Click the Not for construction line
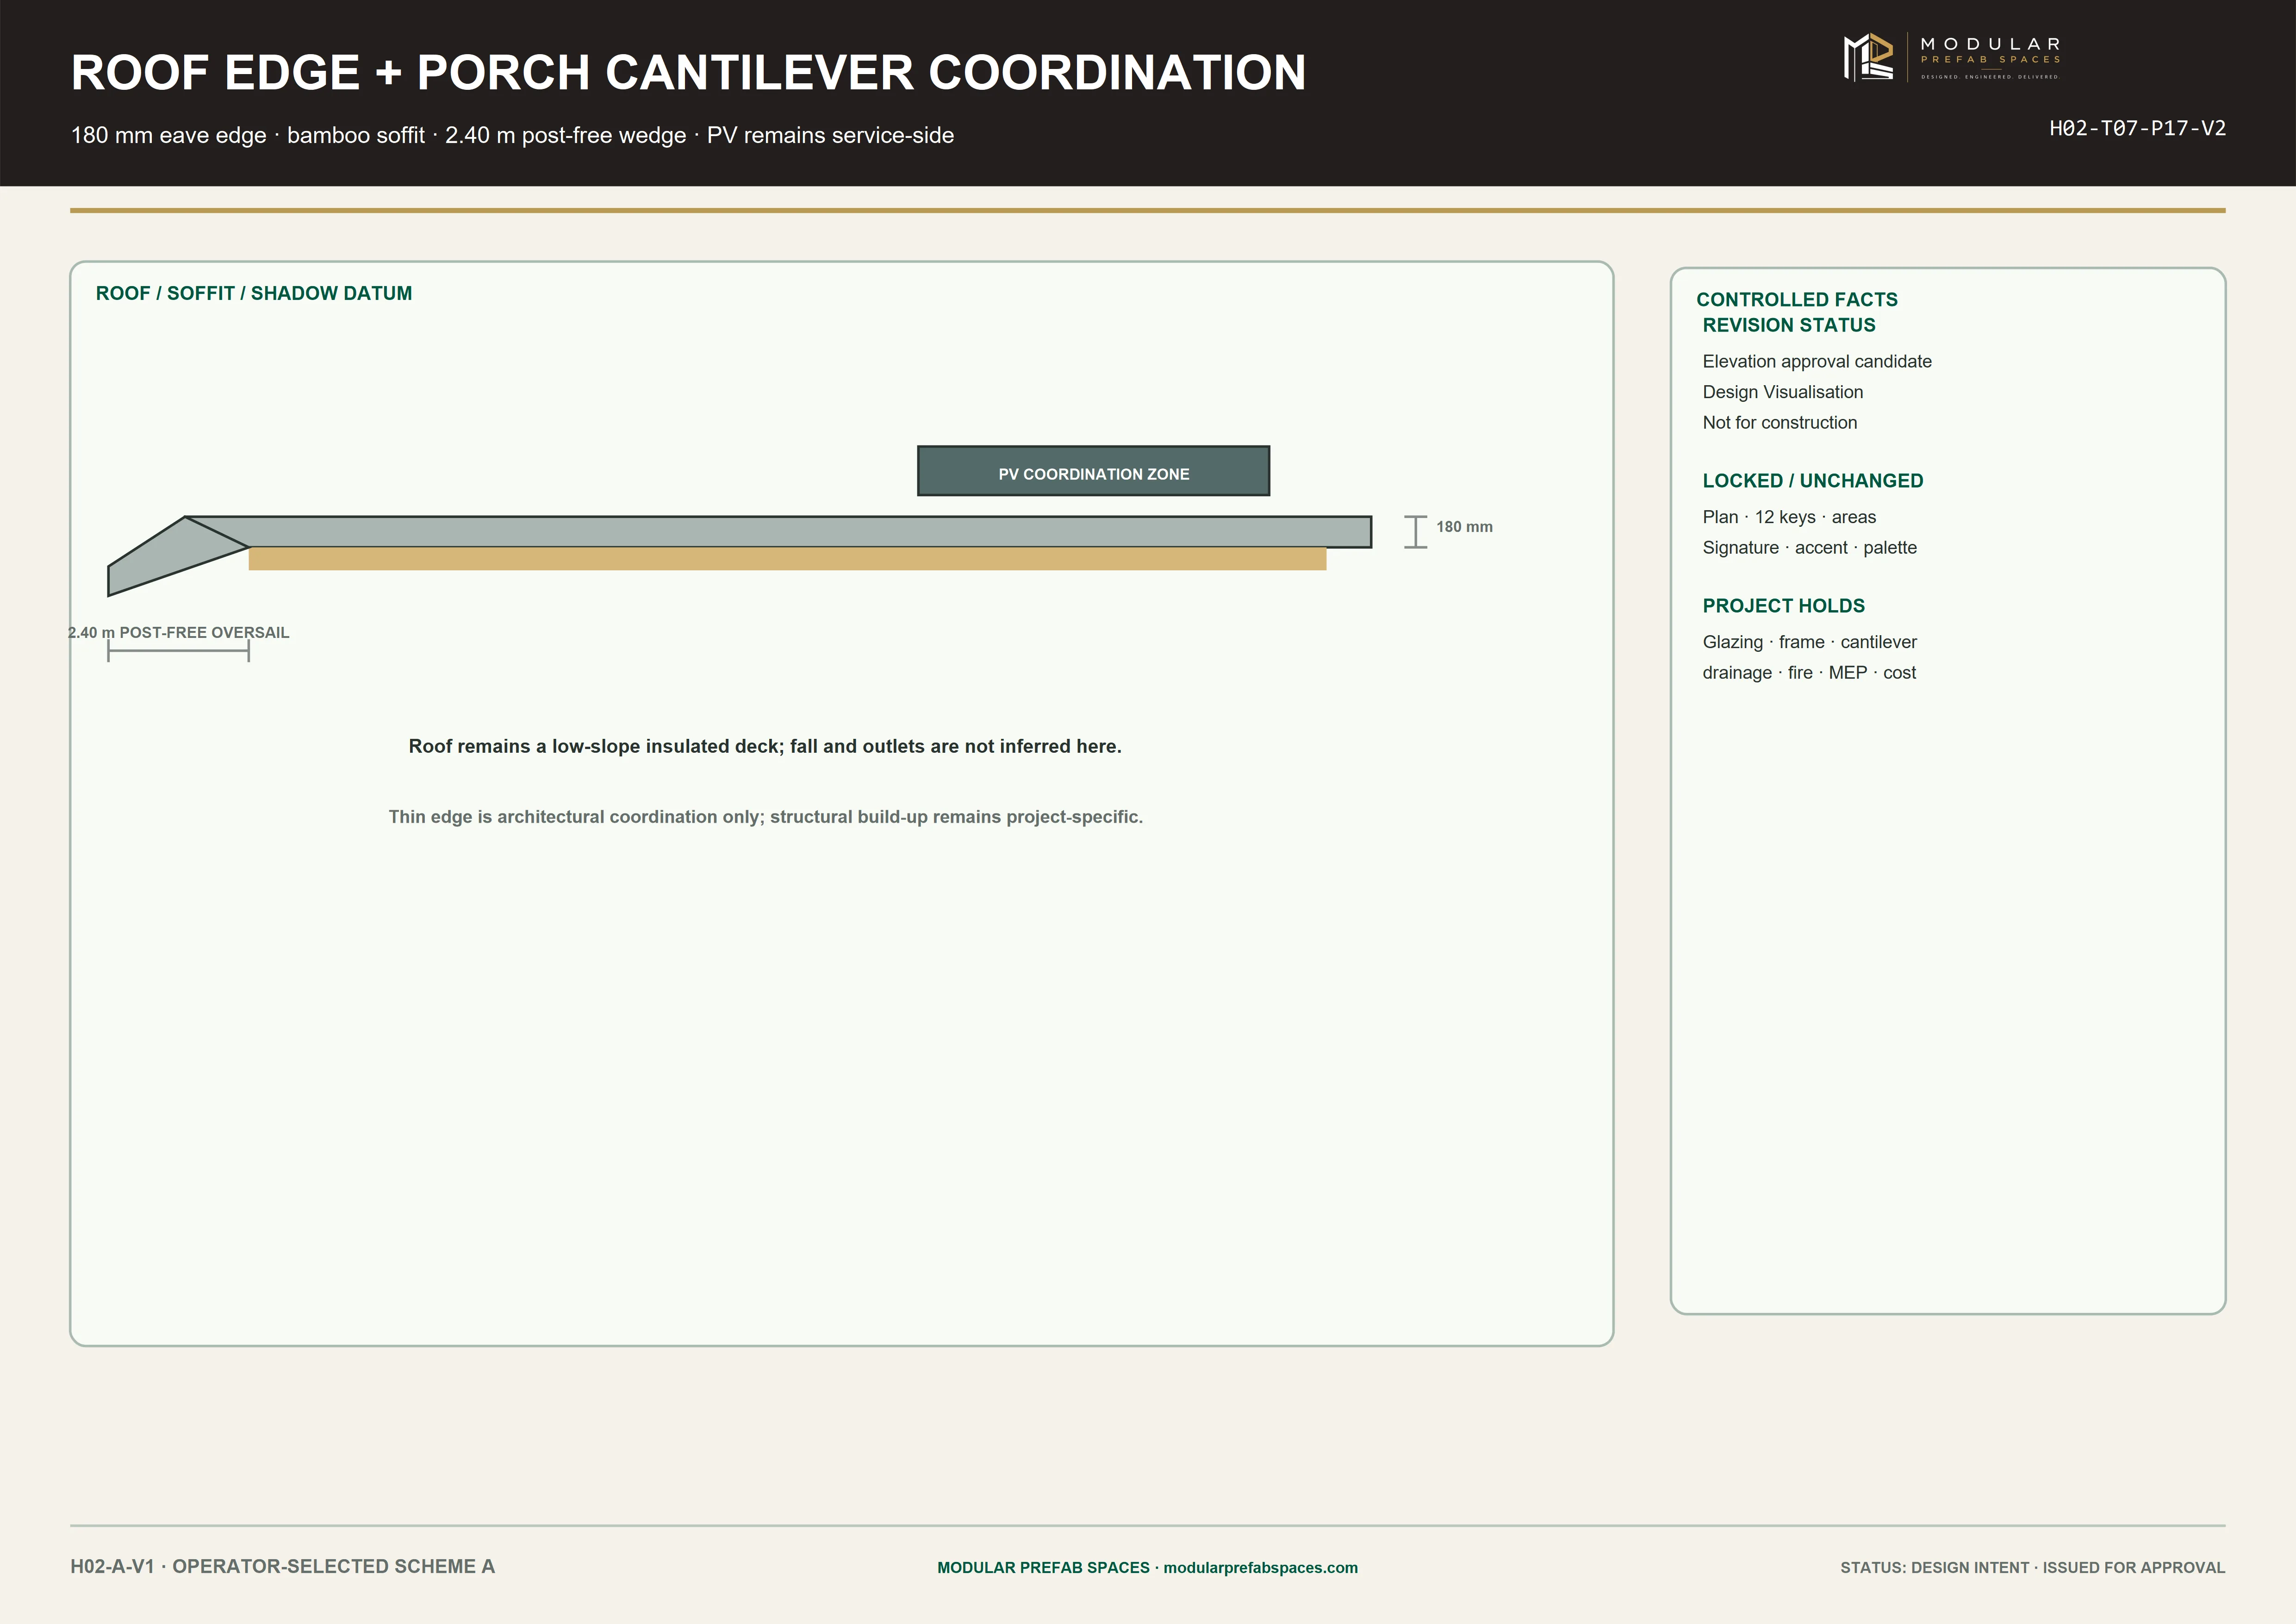This screenshot has width=2296, height=1624. [x=1779, y=422]
